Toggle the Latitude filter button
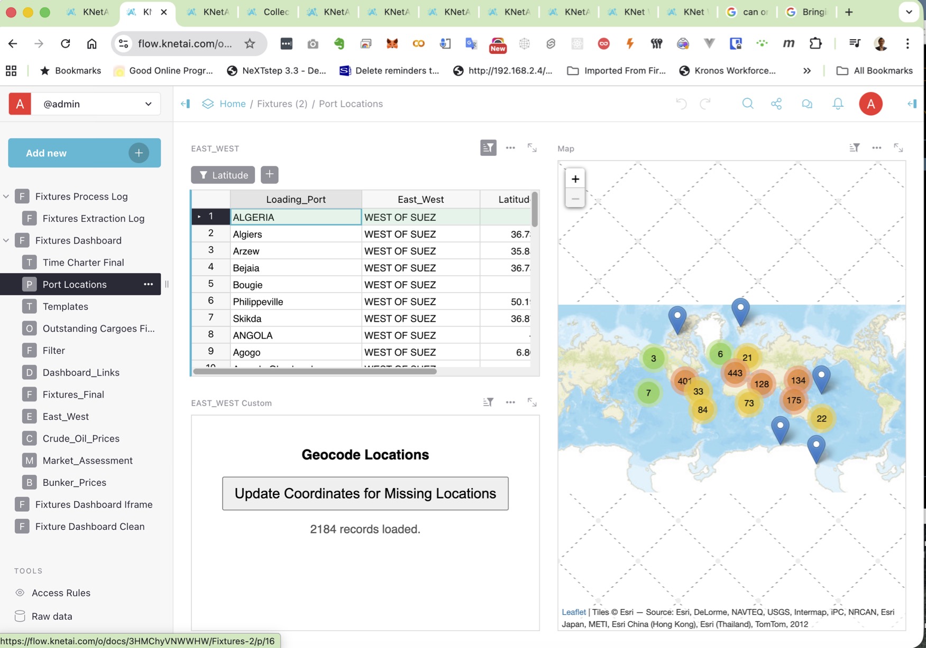The height and width of the screenshot is (648, 926). [x=223, y=175]
